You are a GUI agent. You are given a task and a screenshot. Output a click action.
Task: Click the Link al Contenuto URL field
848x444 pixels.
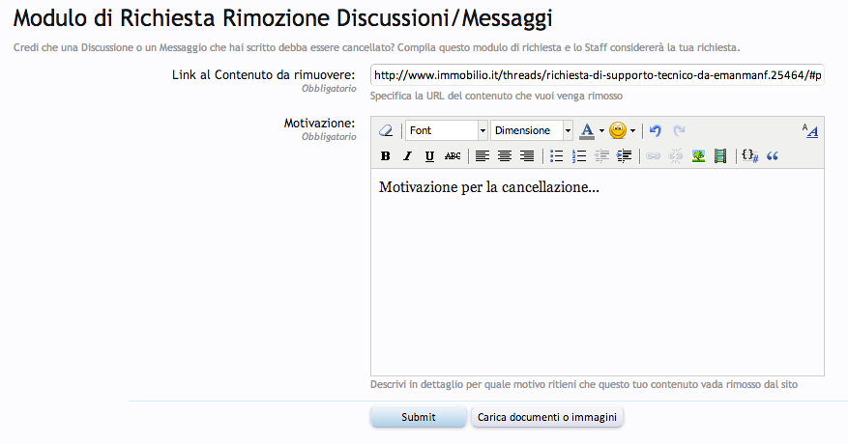point(597,75)
